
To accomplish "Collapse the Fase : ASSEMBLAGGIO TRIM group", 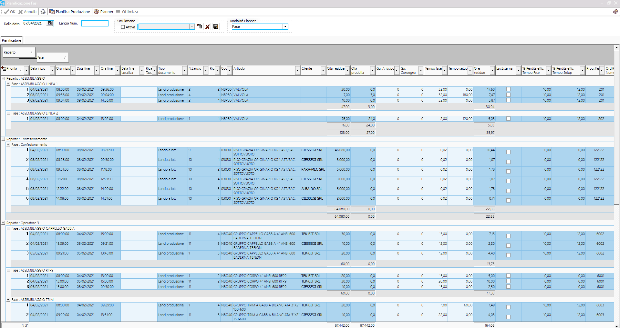I will (8, 300).
